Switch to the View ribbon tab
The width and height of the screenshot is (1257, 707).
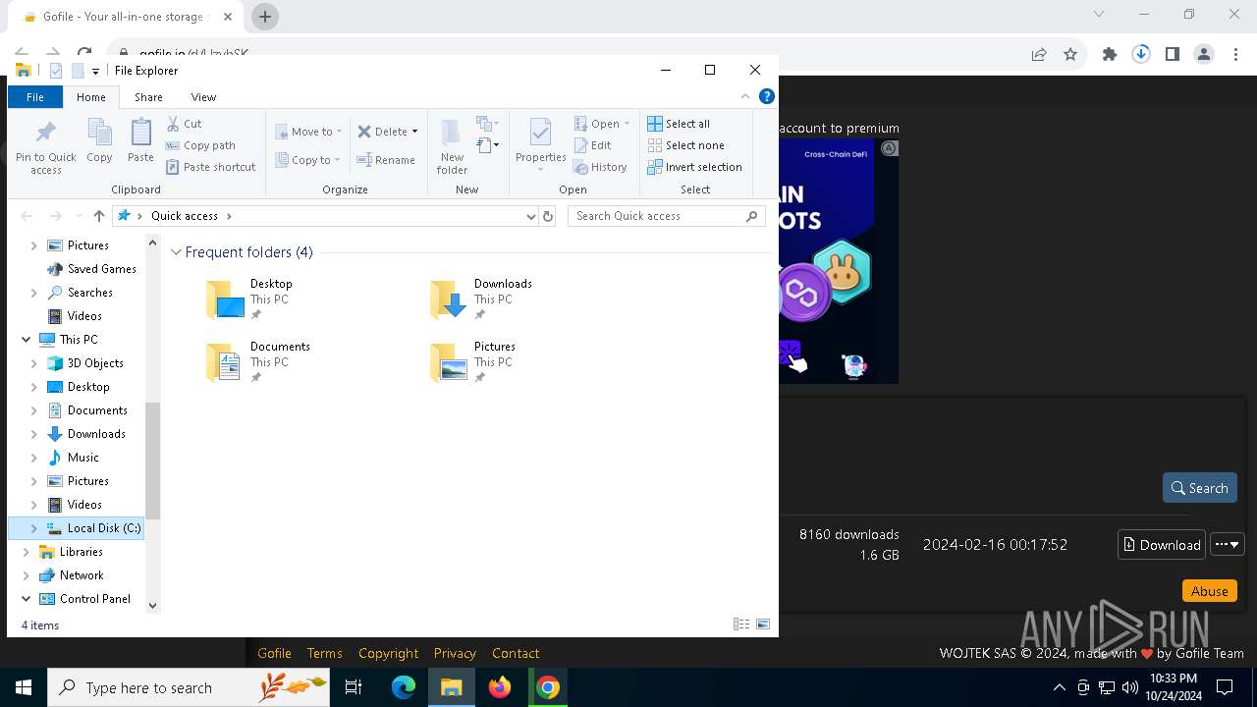click(203, 97)
